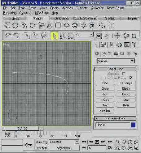Screen dimensions: 141x153
Task: Jump to the animation end frame
Action: point(110,142)
